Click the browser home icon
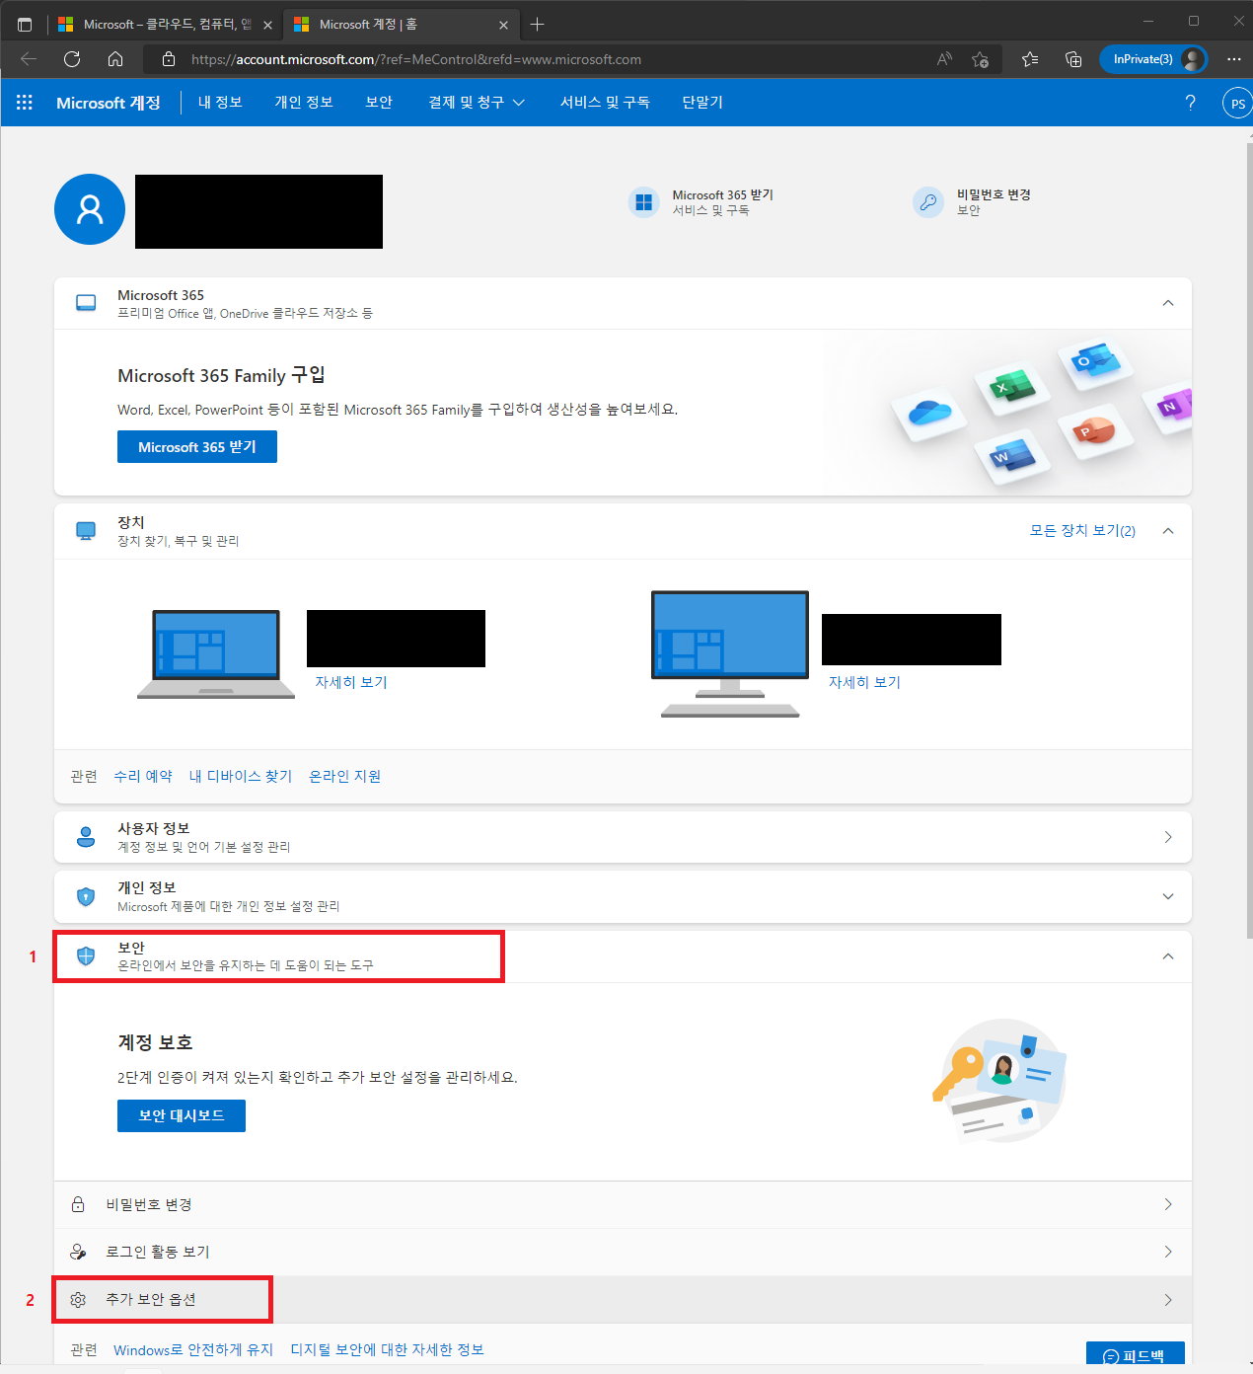The image size is (1253, 1374). point(115,59)
